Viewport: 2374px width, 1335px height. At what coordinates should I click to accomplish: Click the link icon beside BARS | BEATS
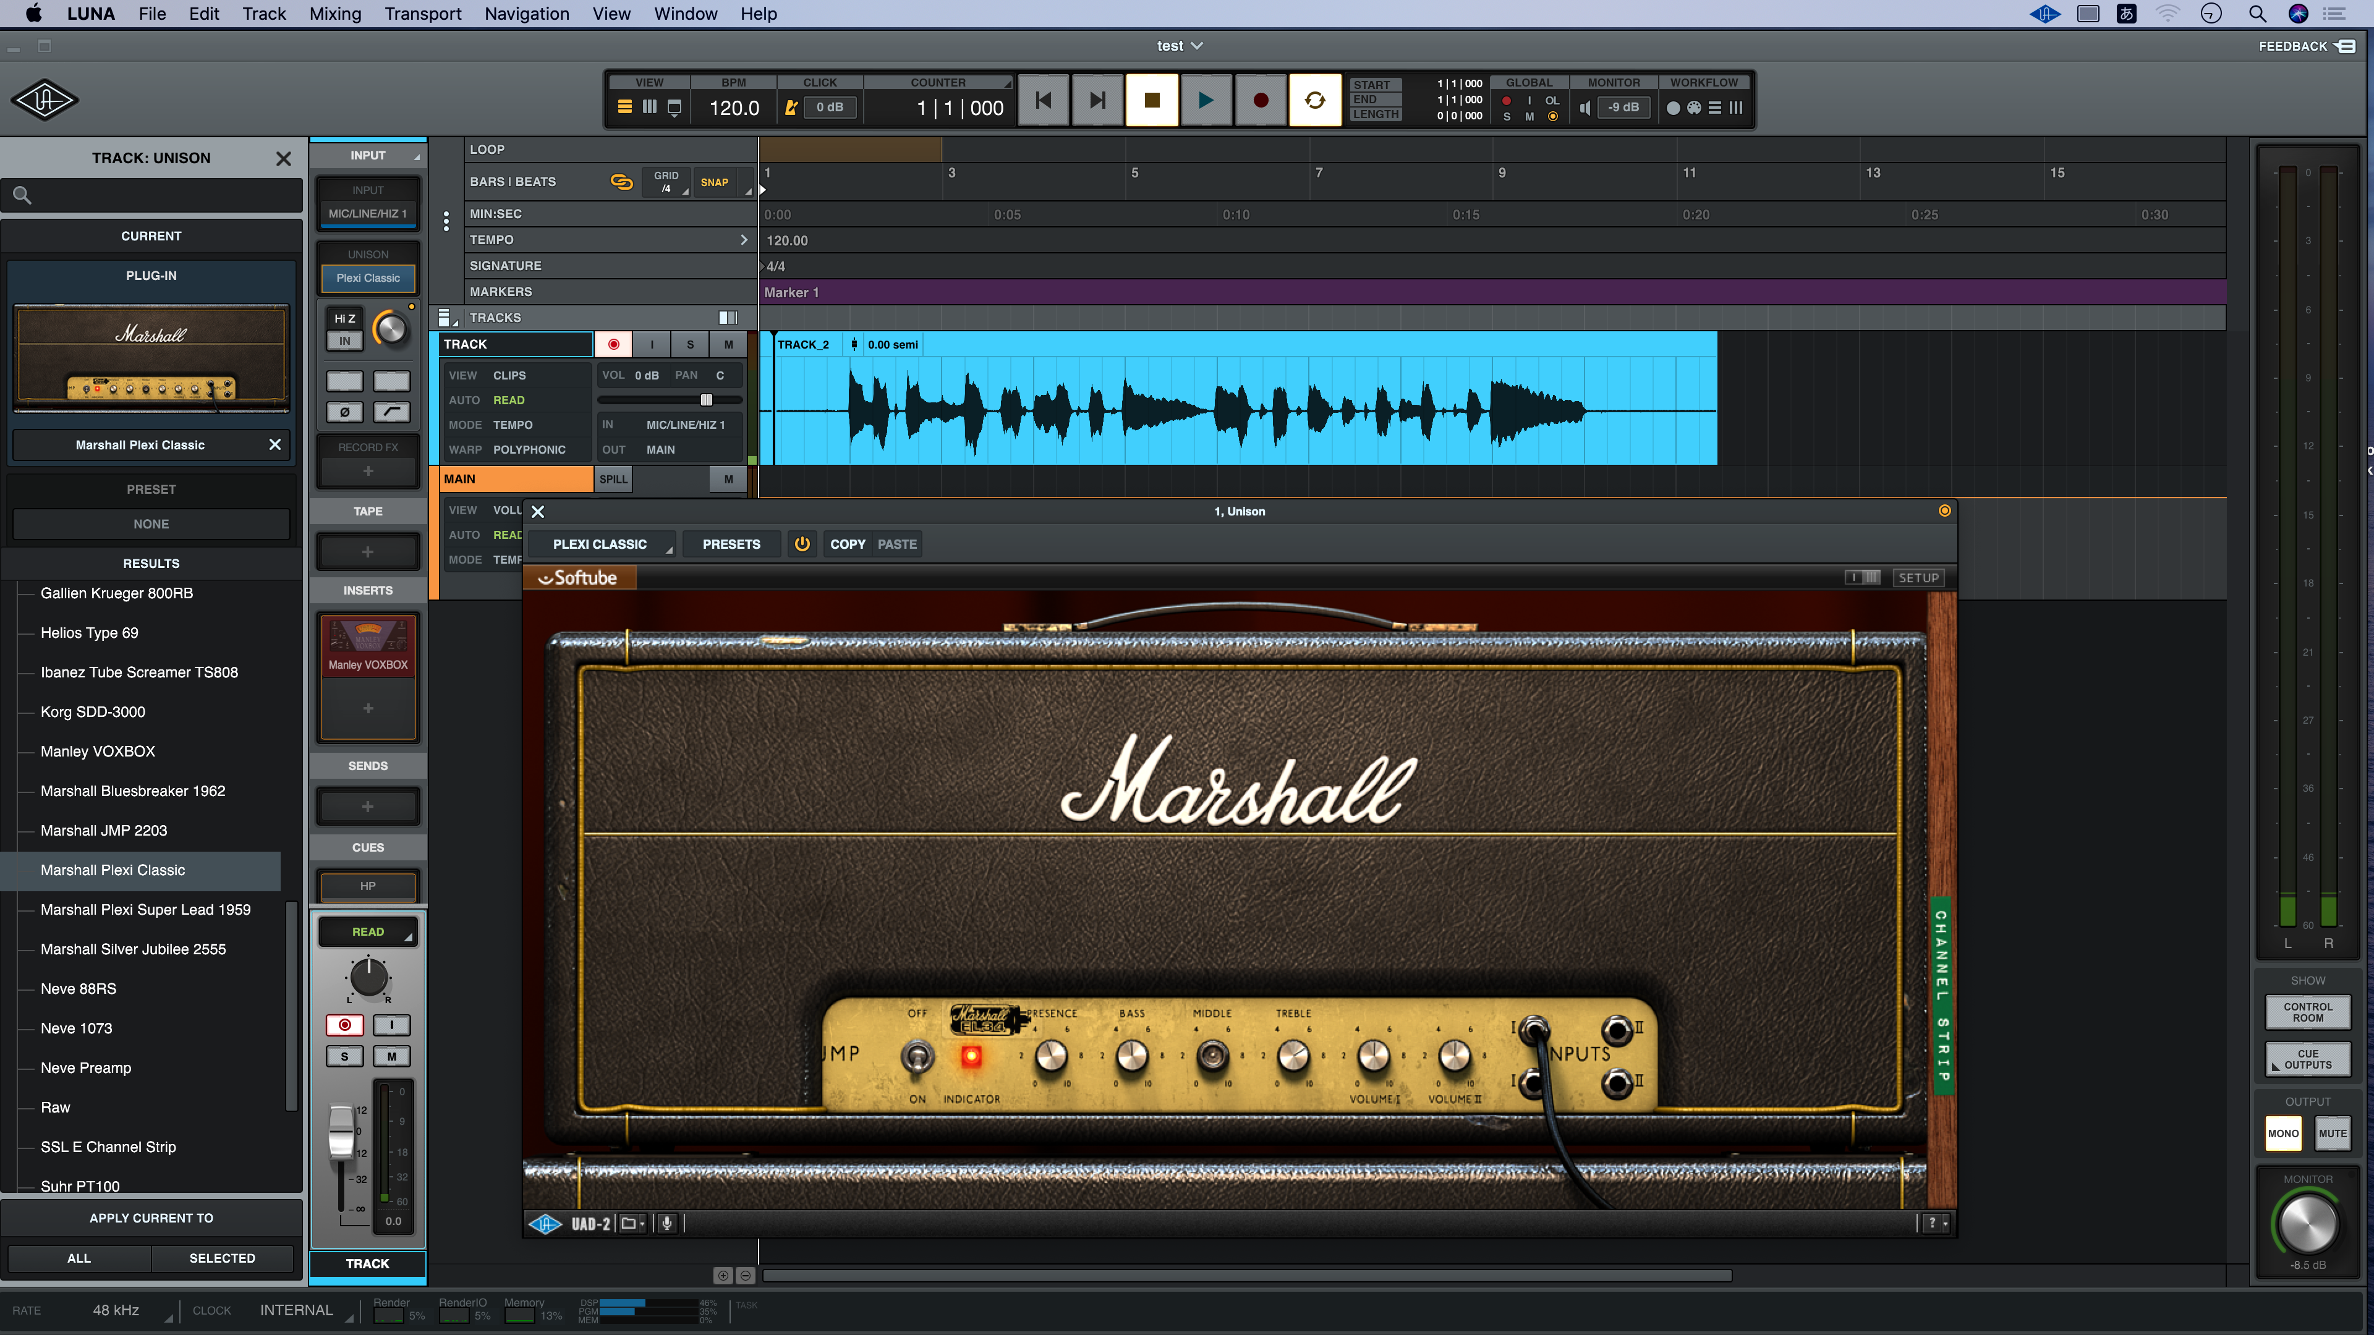pyautogui.click(x=622, y=182)
